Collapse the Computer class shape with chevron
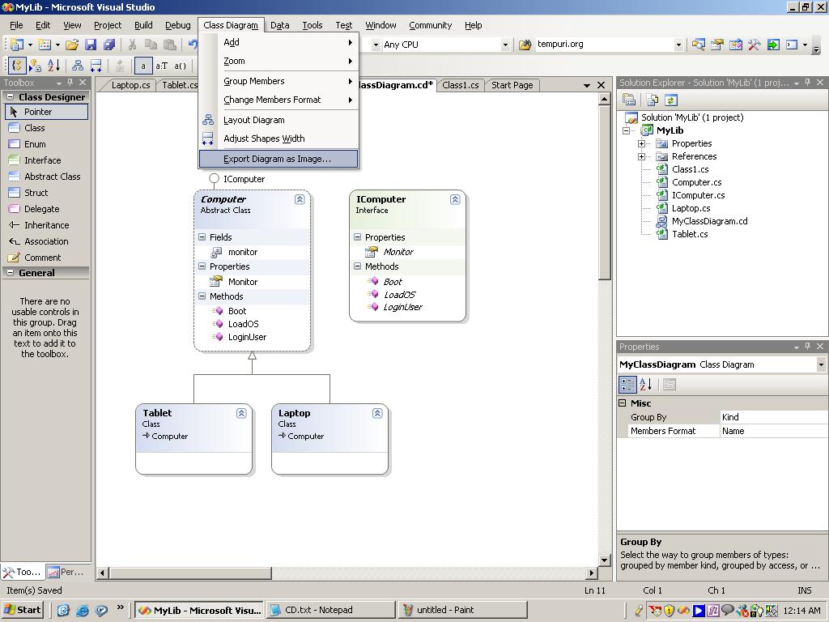 pos(300,199)
